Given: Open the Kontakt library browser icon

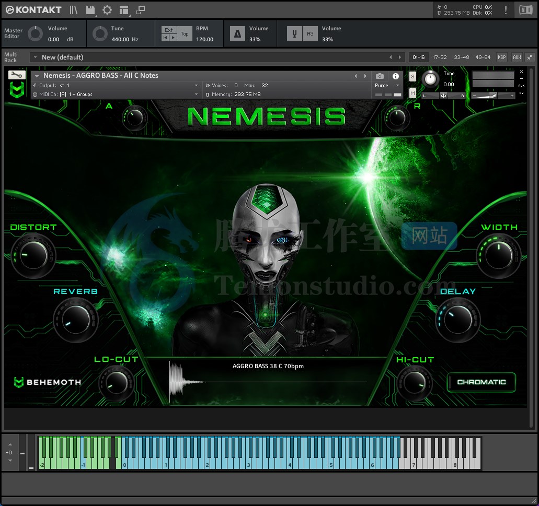Looking at the screenshot, I should pyautogui.click(x=74, y=10).
